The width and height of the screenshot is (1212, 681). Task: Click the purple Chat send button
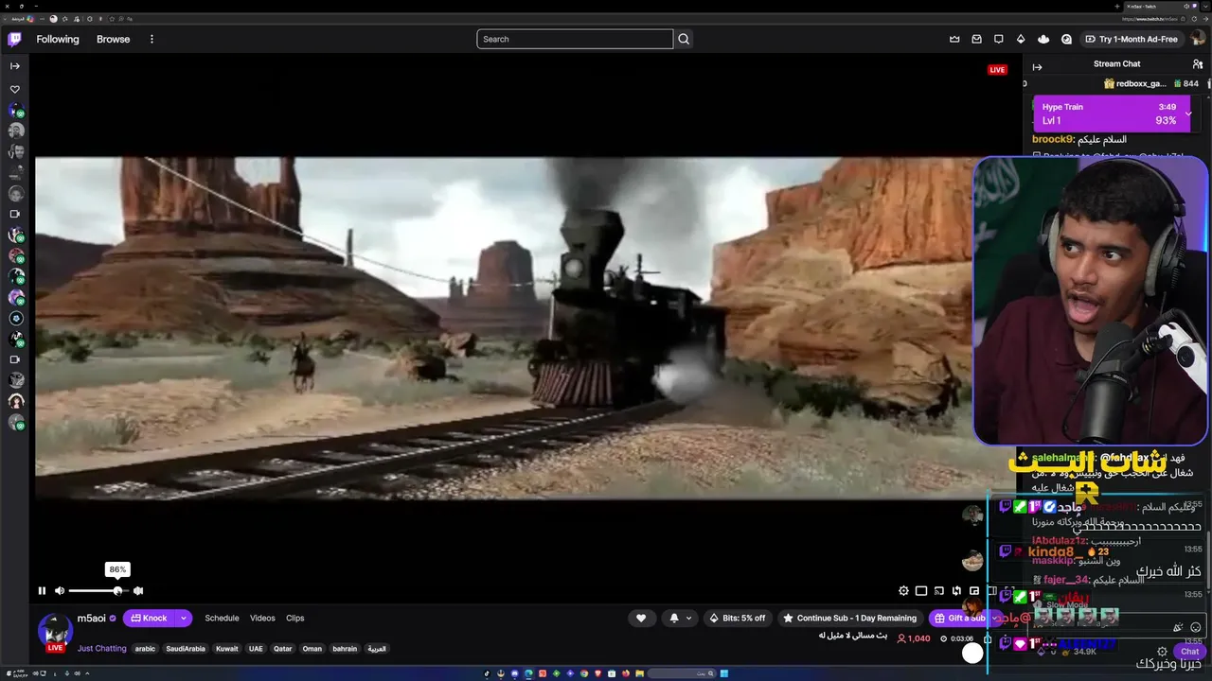point(1189,652)
